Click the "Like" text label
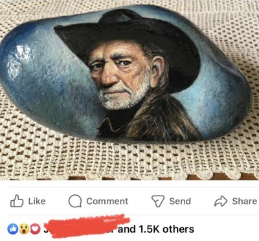Image resolution: width=259 pixels, height=241 pixels. [37, 201]
